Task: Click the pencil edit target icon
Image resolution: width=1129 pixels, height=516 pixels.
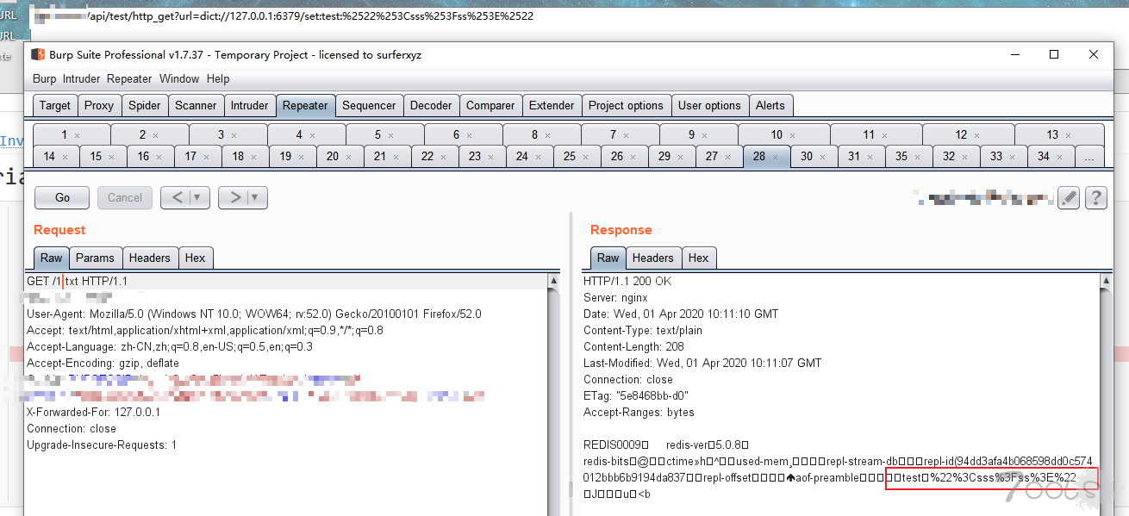Action: coord(1069,197)
